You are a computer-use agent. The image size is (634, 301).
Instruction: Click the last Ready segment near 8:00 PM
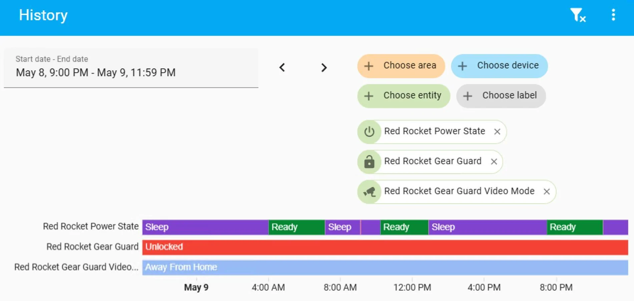pyautogui.click(x=575, y=227)
